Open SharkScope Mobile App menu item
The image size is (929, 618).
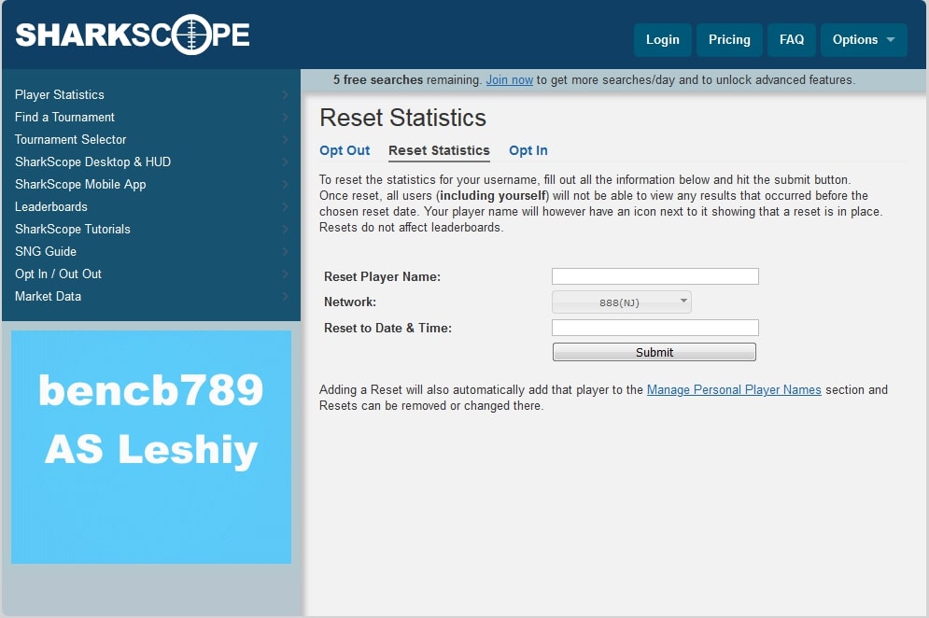151,185
